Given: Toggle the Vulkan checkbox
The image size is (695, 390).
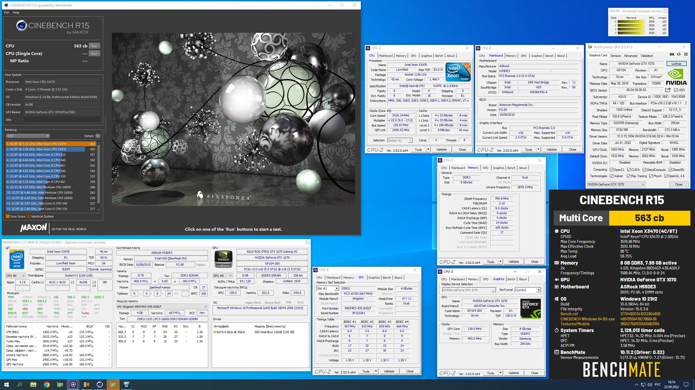Looking at the screenshot, I should [x=611, y=176].
